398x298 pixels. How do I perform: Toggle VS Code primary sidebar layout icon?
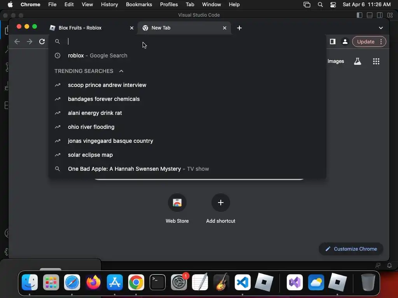coord(360,15)
